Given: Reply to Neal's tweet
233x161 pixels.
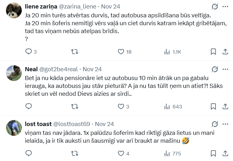Looking at the screenshot, I should pos(28,106).
